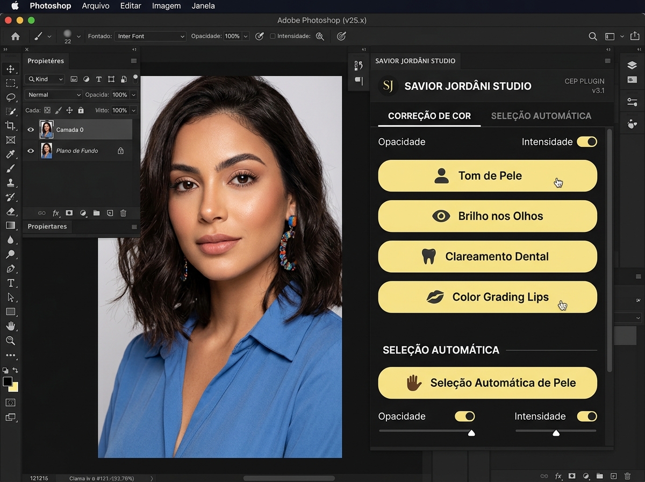This screenshot has width=645, height=482.
Task: Open the Adjustments sliders icon in right dock
Action: click(632, 102)
